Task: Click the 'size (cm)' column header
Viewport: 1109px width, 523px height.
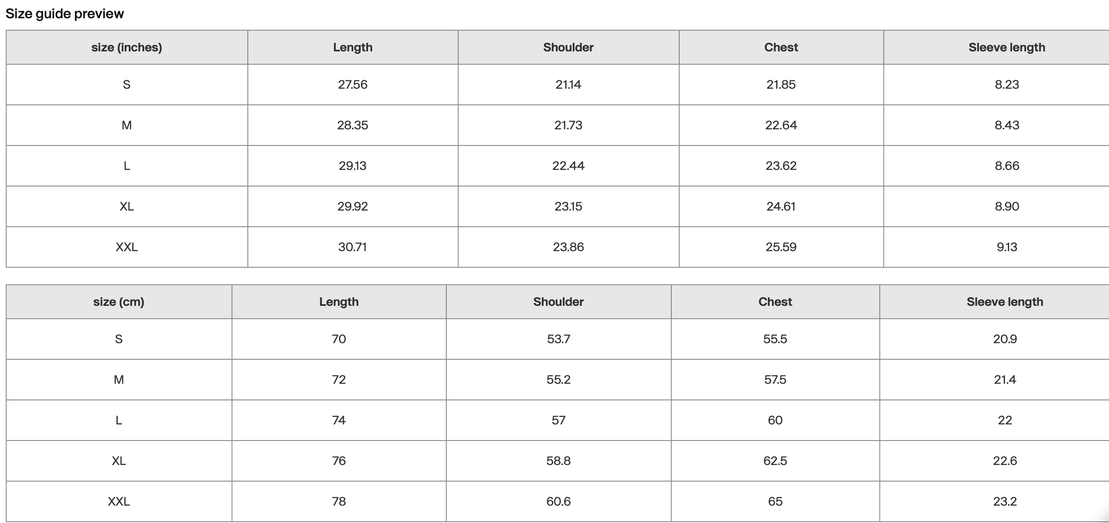Action: click(x=119, y=302)
